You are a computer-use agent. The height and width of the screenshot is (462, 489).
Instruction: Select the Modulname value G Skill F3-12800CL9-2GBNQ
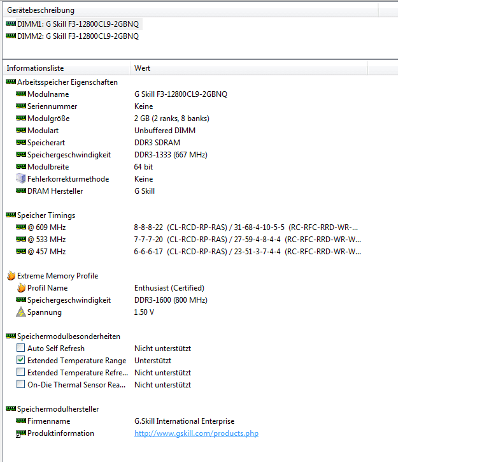[181, 94]
